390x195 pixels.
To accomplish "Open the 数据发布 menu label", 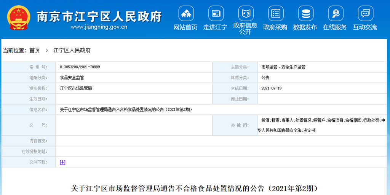I will [x=305, y=27].
